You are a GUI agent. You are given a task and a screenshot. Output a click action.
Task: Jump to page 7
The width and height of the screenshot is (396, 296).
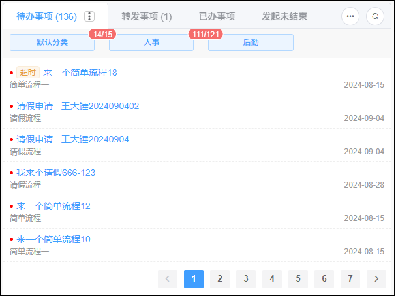coord(350,279)
